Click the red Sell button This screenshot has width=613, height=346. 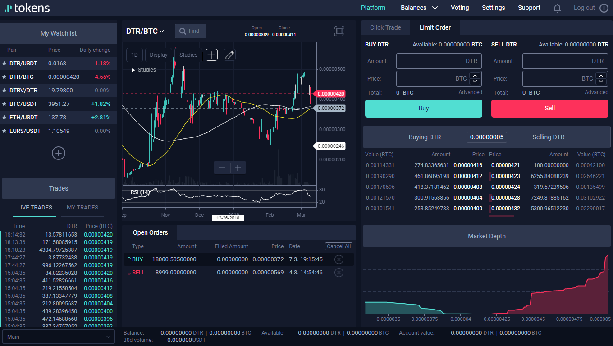[550, 109]
